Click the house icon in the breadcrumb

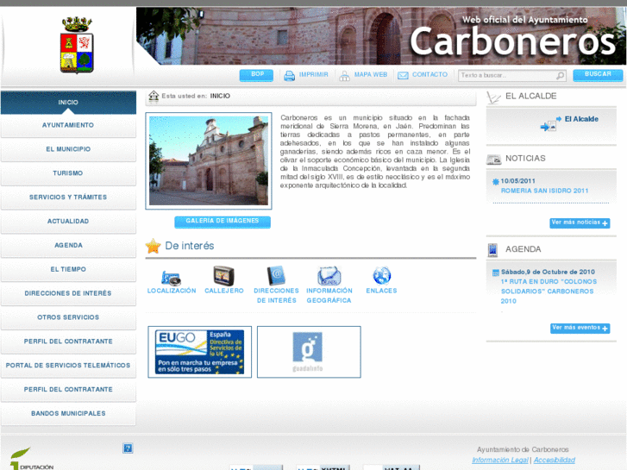point(154,96)
